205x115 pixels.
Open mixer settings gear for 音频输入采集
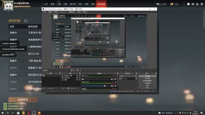[x=115, y=86]
